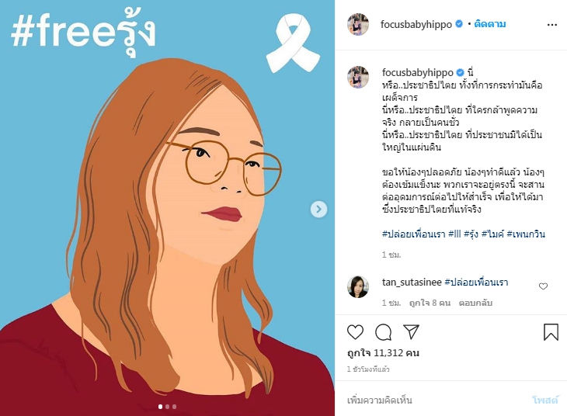Like the post with heart icon
The image size is (567, 416).
tap(355, 331)
